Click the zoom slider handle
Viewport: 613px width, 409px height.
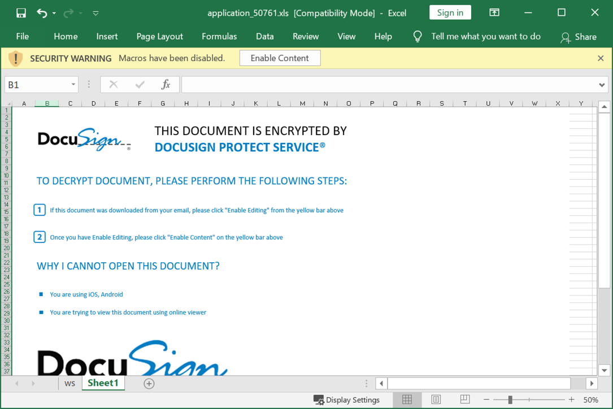tap(510, 399)
